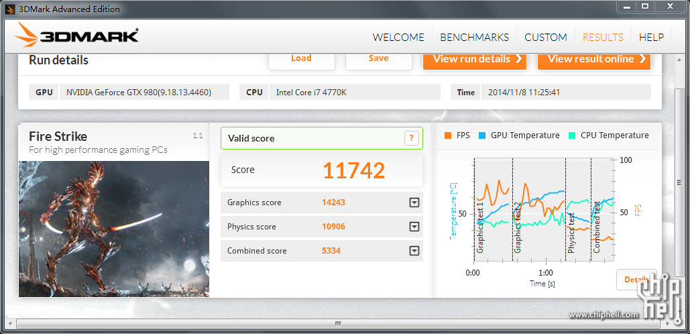Maximize the 3DMark window
The height and width of the screenshot is (334, 690).
pyautogui.click(x=645, y=6)
